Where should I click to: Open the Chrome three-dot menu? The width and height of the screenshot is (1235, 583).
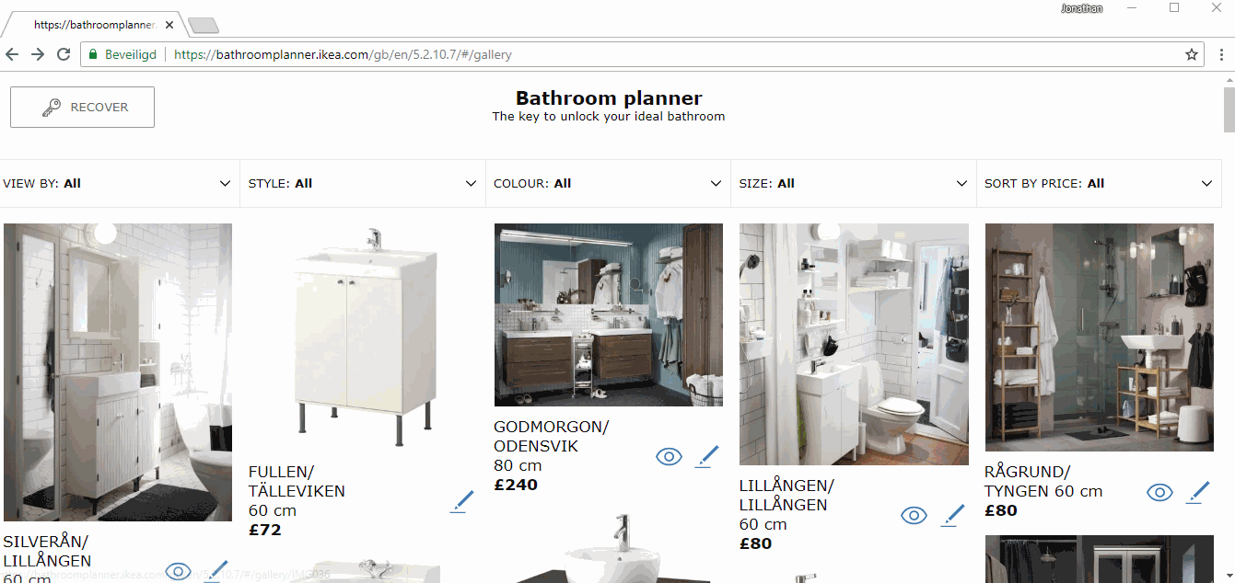point(1221,54)
